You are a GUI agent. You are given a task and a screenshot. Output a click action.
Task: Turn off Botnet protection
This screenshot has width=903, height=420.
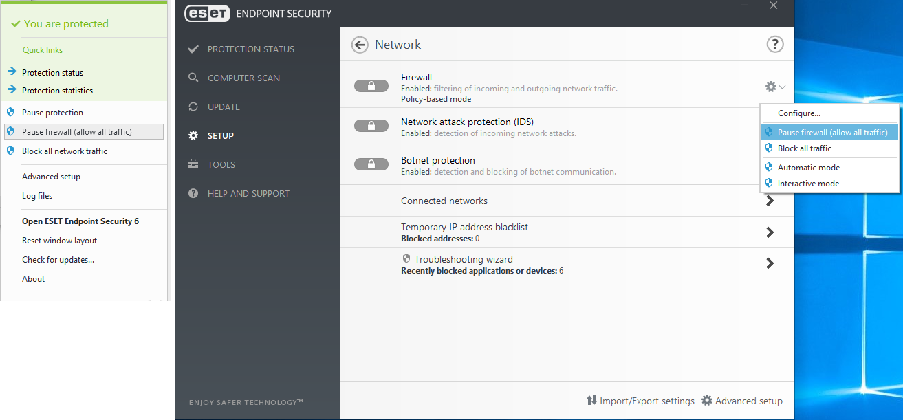[371, 165]
